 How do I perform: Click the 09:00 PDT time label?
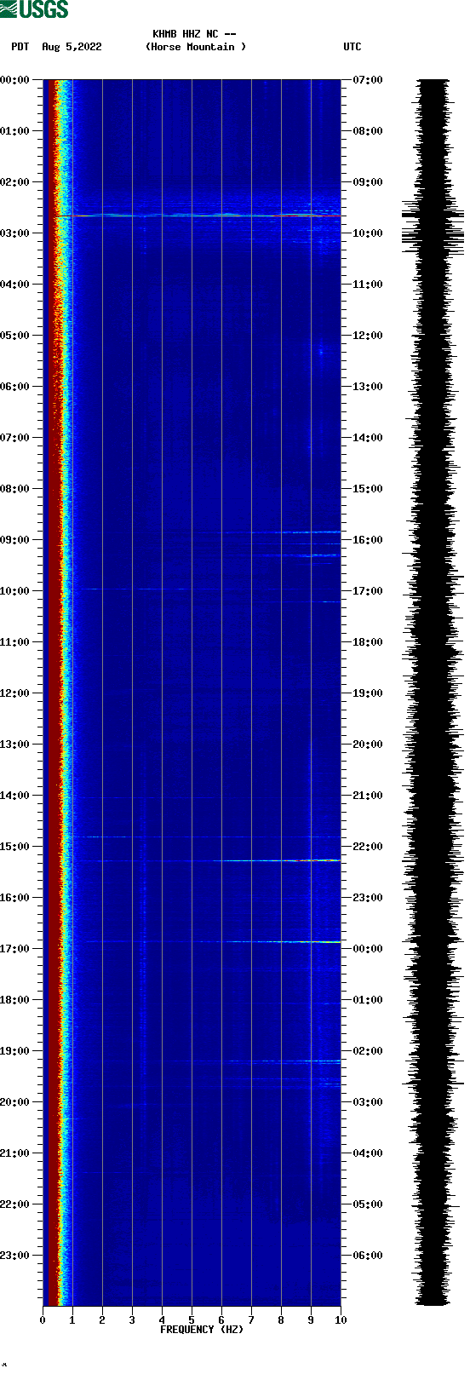[x=14, y=540]
